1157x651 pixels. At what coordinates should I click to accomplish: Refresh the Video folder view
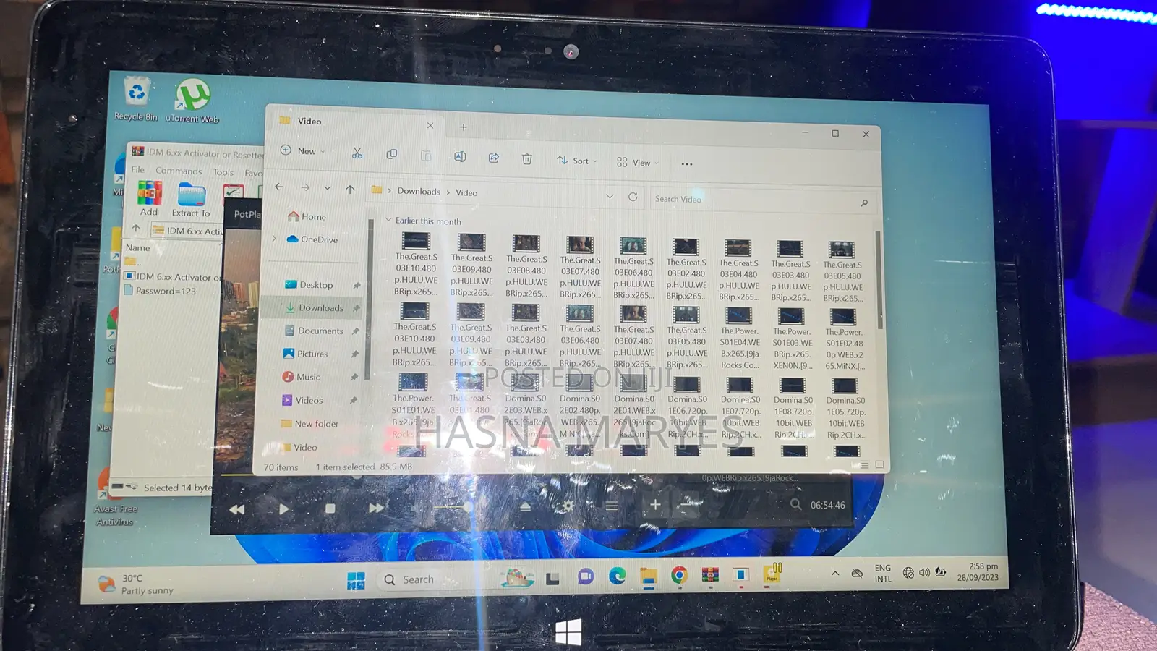(x=633, y=197)
